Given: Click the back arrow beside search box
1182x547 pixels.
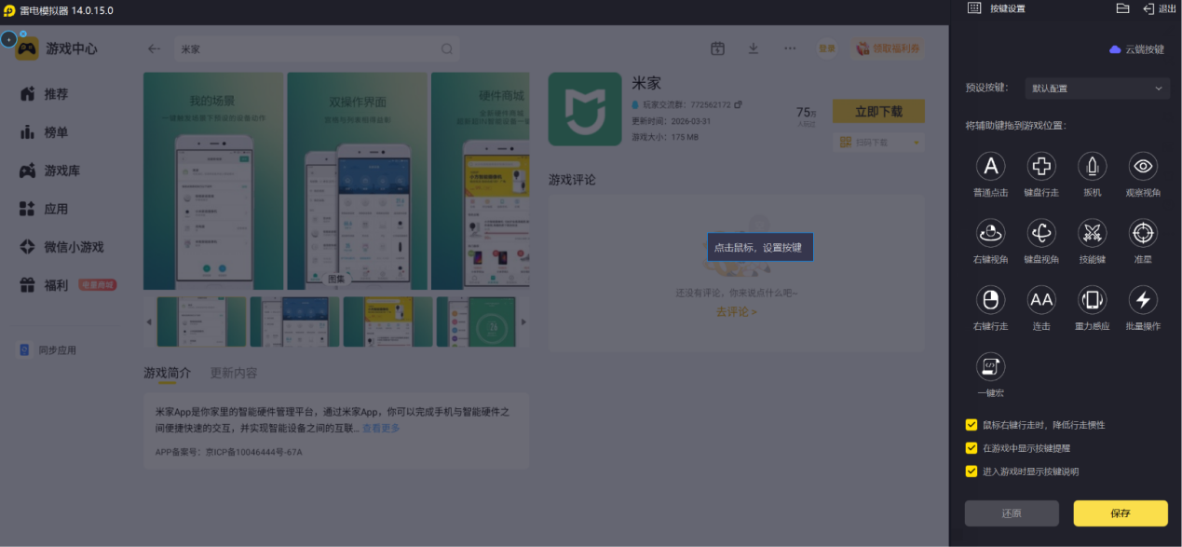Looking at the screenshot, I should pos(155,48).
